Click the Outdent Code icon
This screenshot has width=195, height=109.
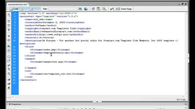[x=9, y=84]
